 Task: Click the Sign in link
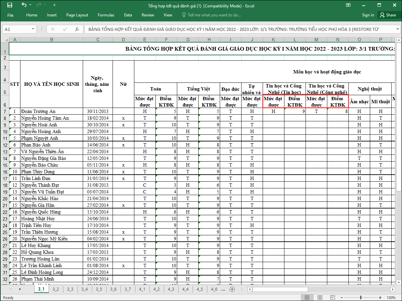click(368, 15)
